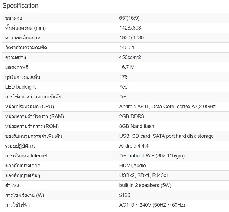Click the HDMI,Audio output value
Image resolution: width=229 pixels, height=212 pixels.
[x=133, y=166]
